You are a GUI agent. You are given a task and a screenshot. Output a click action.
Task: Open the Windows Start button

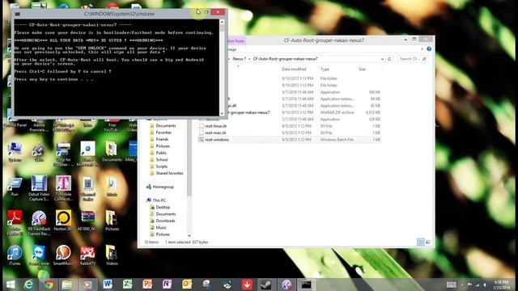pos(11,285)
